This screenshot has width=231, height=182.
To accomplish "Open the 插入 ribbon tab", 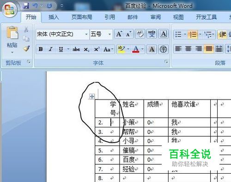I will pos(54,17).
